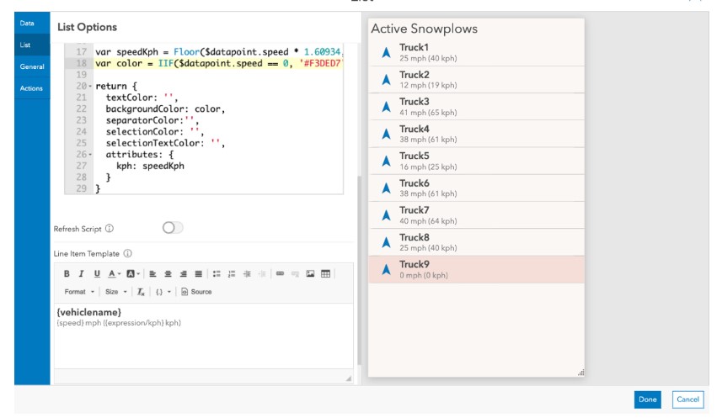The width and height of the screenshot is (722, 418).
Task: Collapse the attributes block at line 26
Action: (91, 155)
